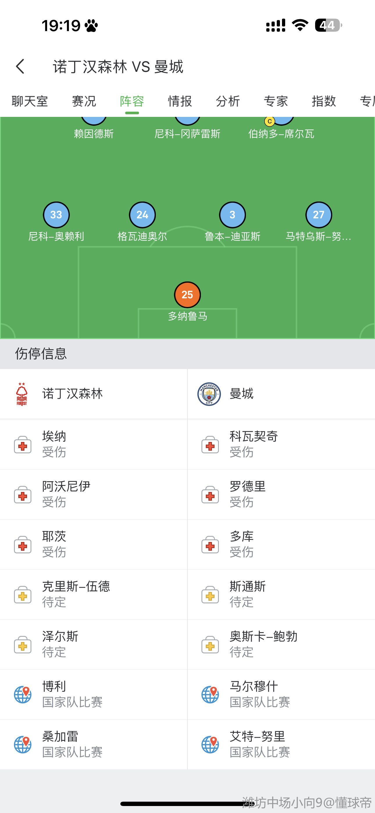The height and width of the screenshot is (813, 375).
Task: Tap the red injury icon beside 埃纳
Action: pos(23,445)
